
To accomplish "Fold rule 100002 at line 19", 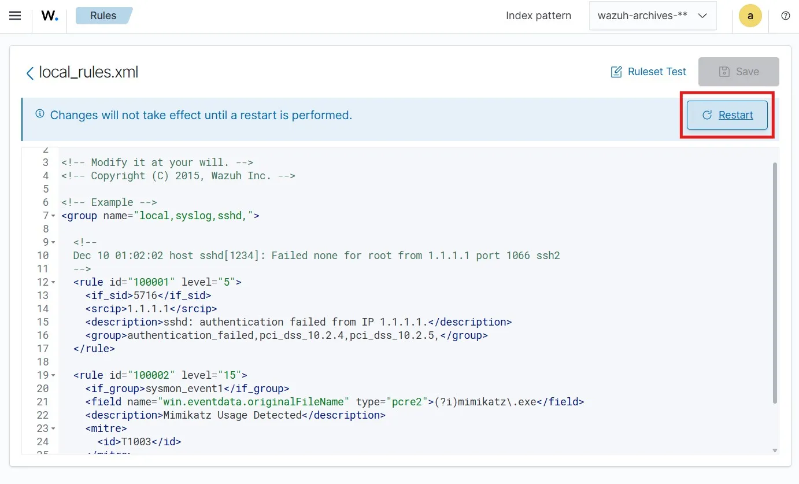I will click(53, 375).
